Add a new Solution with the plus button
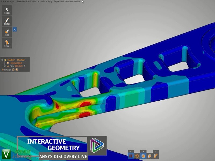Screen dimensions: 215x161 tap(3, 70)
